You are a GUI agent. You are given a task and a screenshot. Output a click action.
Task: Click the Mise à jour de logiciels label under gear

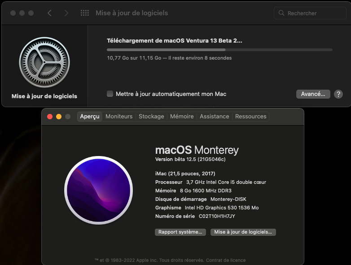tap(44, 96)
